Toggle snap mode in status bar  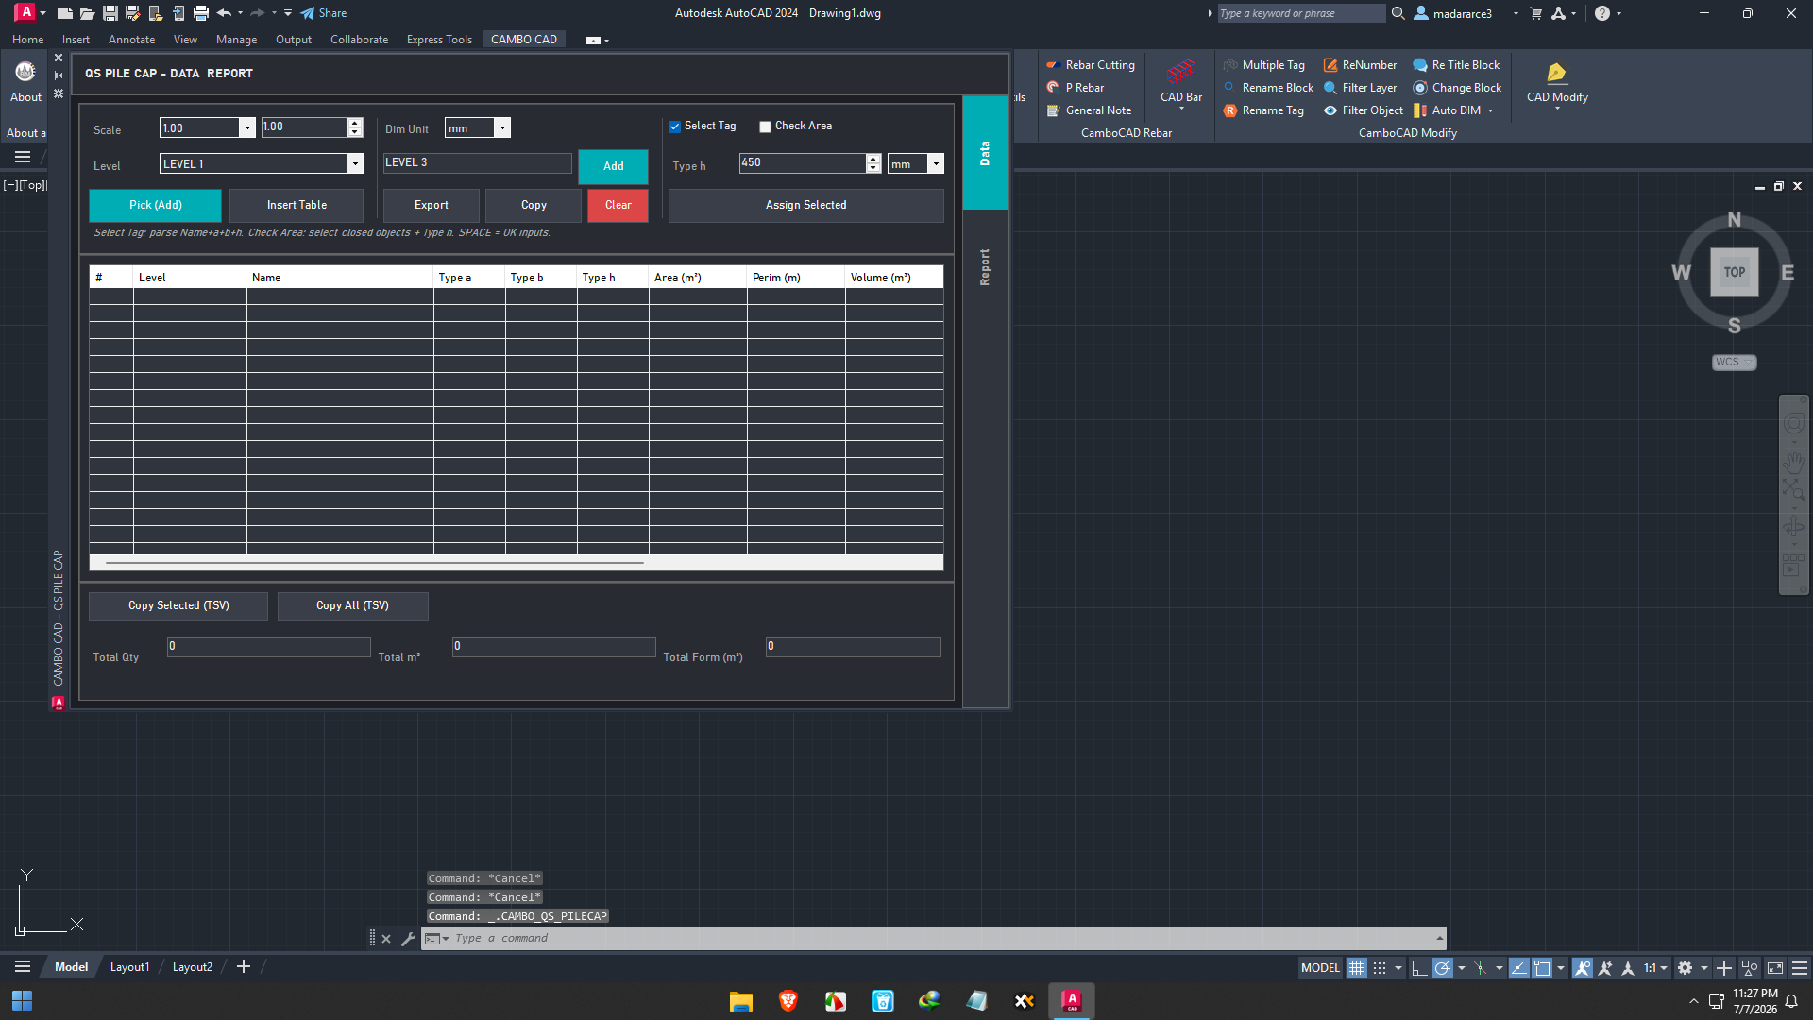pos(1380,968)
